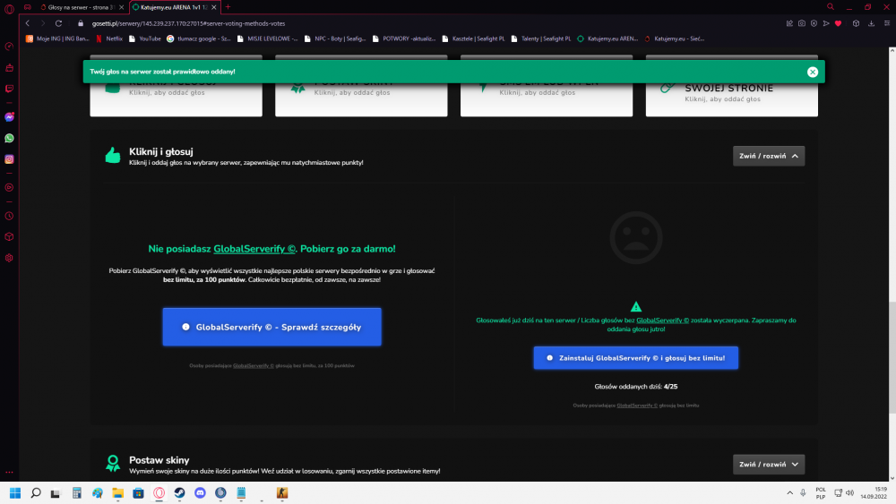This screenshot has height=504, width=896.
Task: Open GX Control speedometer in sidebar
Action: pyautogui.click(x=9, y=47)
